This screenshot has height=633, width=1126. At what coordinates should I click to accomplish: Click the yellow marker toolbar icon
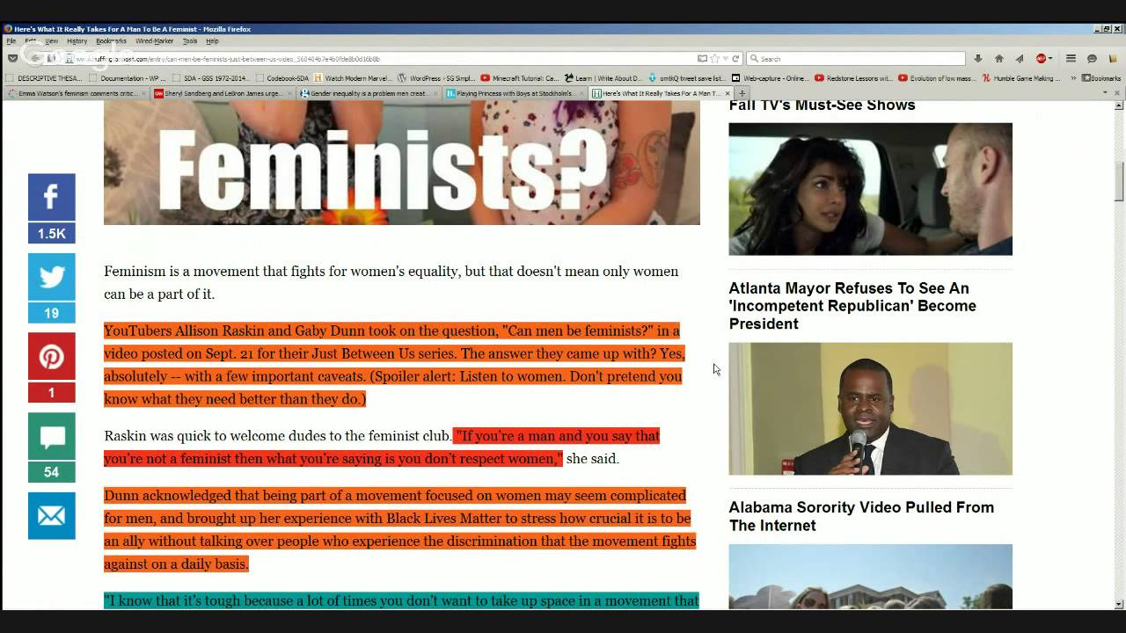click(x=1113, y=59)
